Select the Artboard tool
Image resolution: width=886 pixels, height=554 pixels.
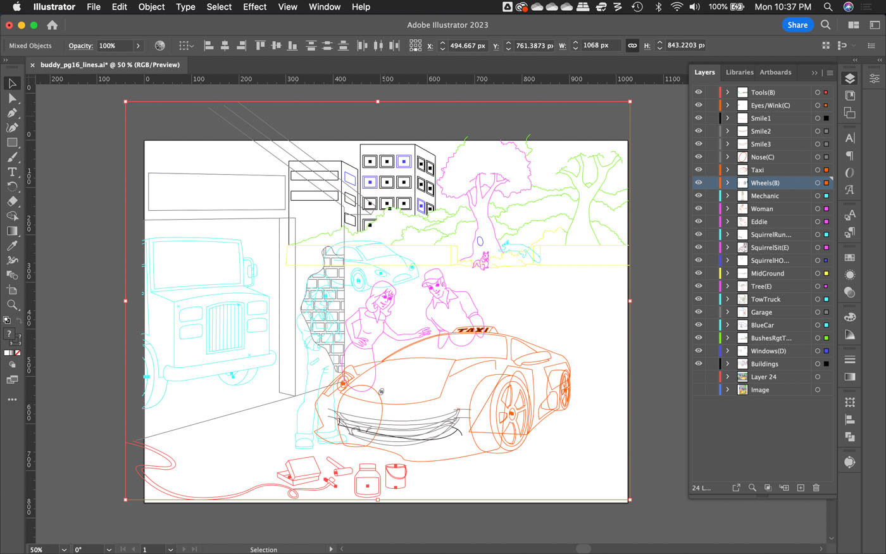click(12, 290)
